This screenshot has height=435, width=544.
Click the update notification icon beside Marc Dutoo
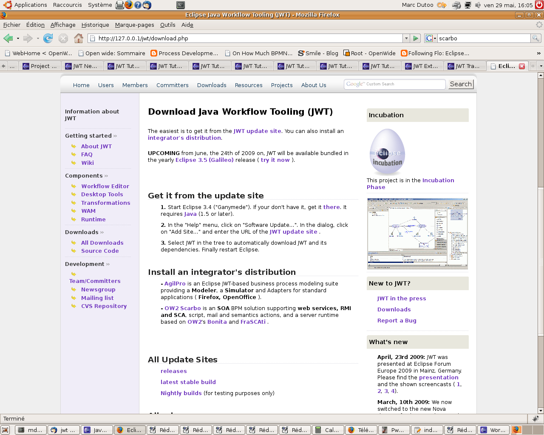(442, 5)
